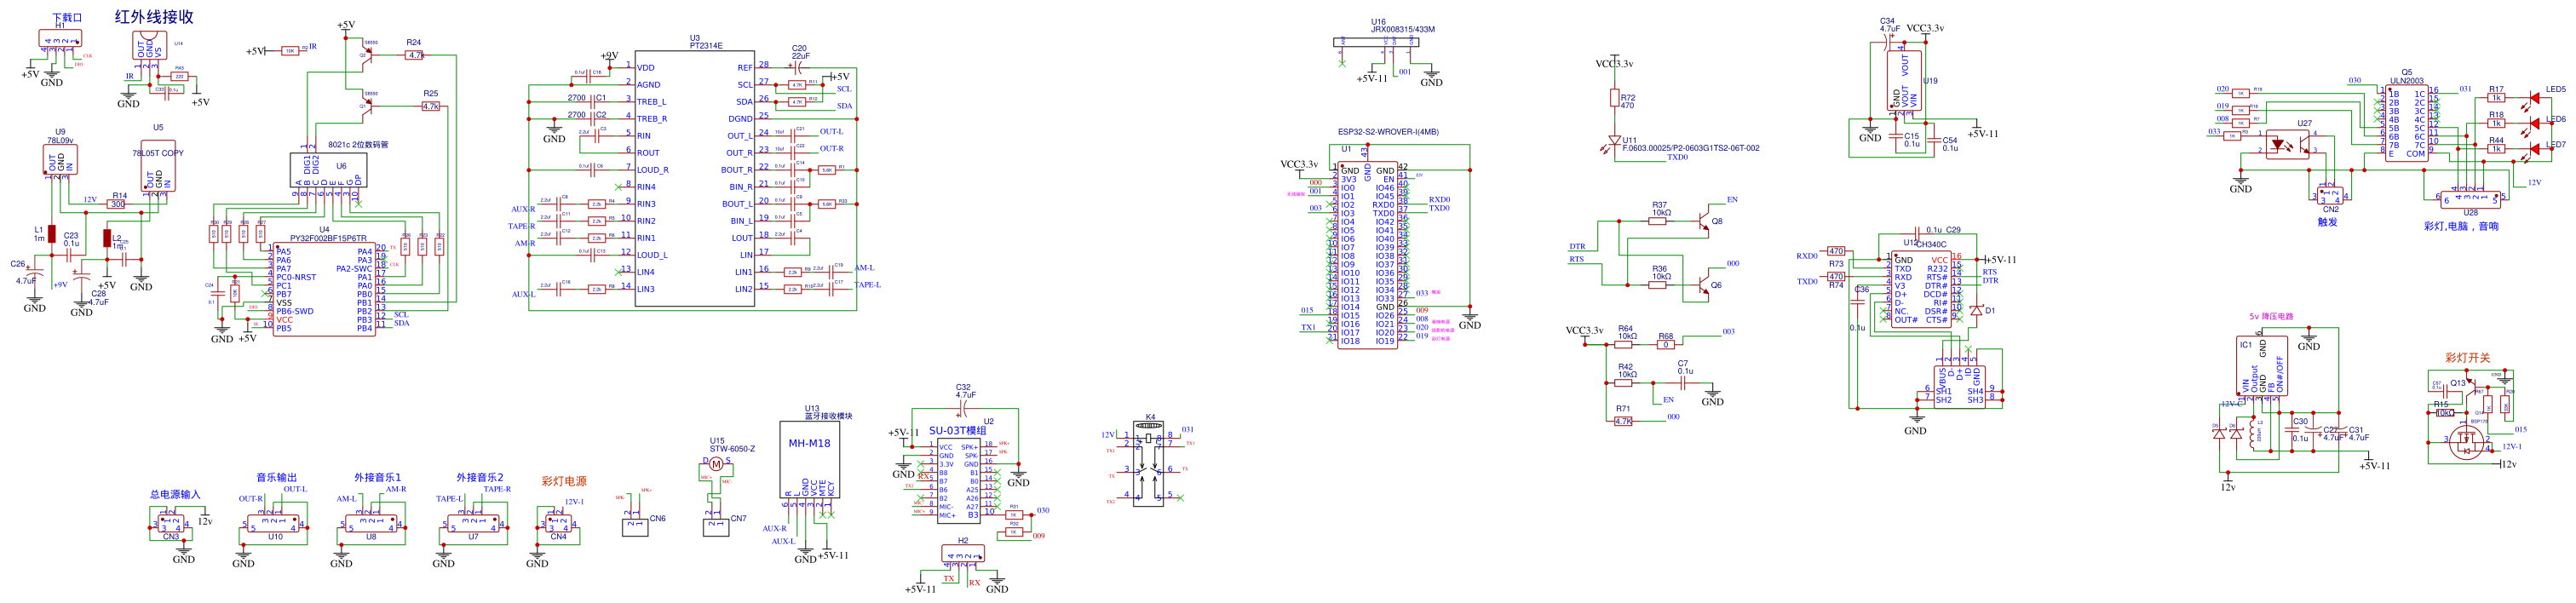Click the 外接音乐1 connector label
The image size is (2576, 603).
click(377, 478)
